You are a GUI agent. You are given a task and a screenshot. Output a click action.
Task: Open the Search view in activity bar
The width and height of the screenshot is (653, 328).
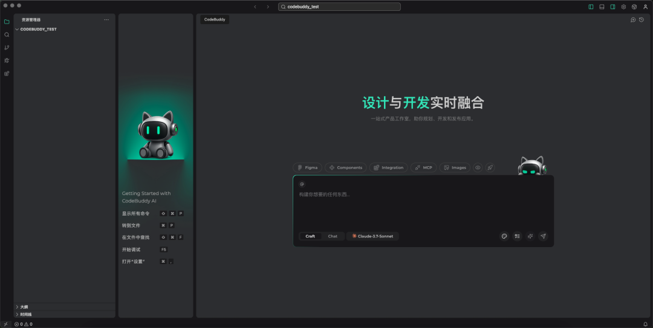7,34
